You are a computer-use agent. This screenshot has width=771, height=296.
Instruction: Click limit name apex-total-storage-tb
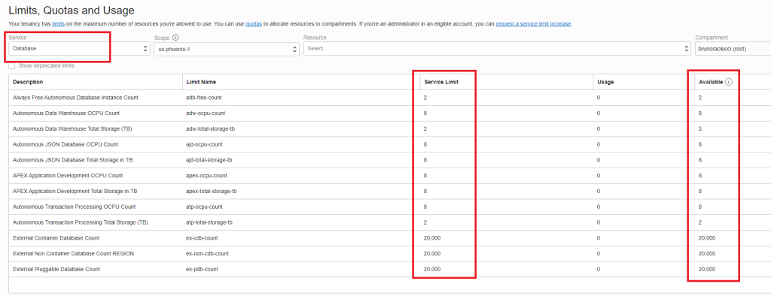[x=212, y=191]
